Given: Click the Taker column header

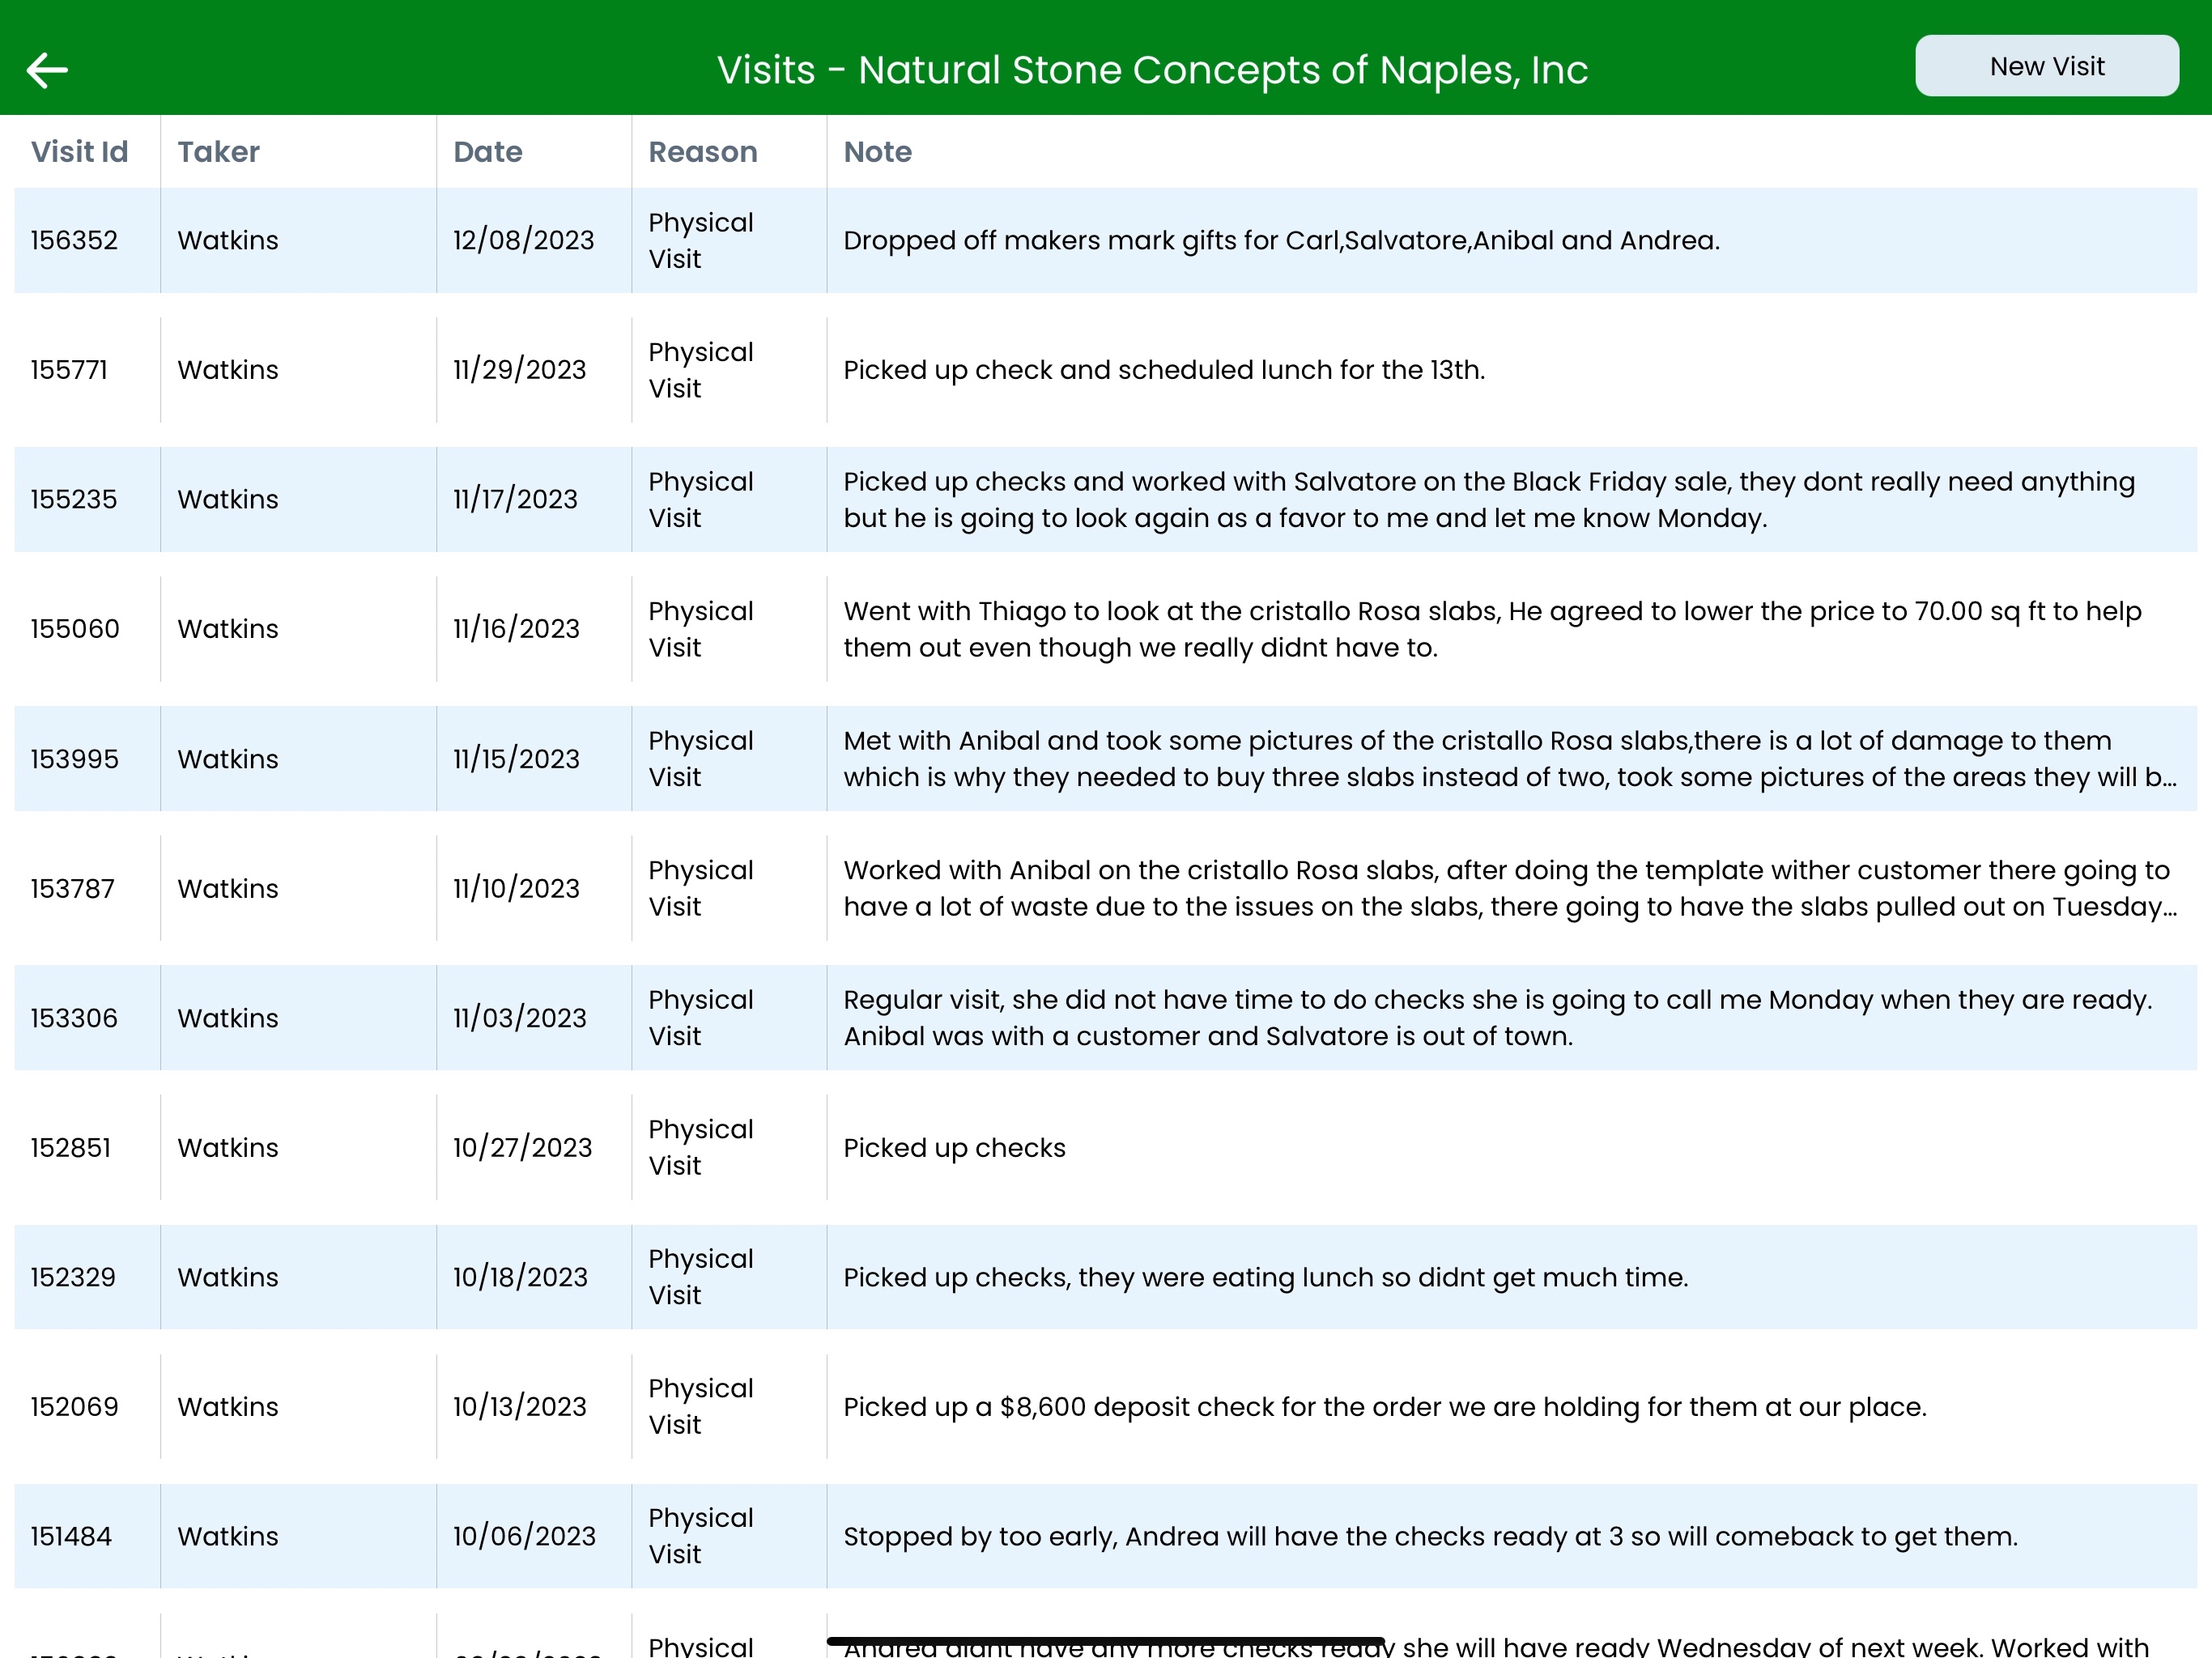Looking at the screenshot, I should pos(218,152).
